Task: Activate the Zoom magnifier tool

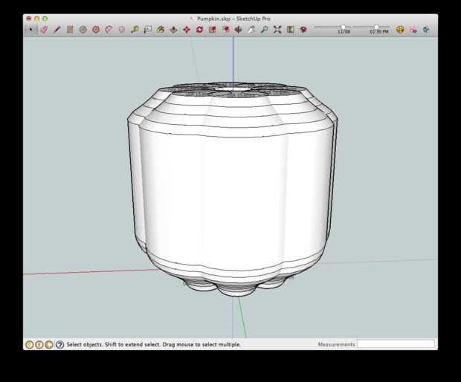Action: (264, 30)
